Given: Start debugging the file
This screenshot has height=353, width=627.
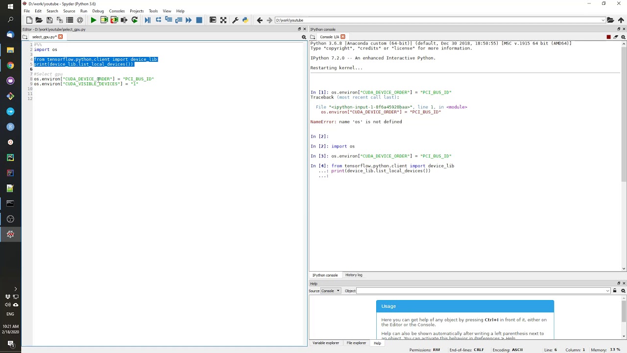Looking at the screenshot, I should (x=147, y=20).
